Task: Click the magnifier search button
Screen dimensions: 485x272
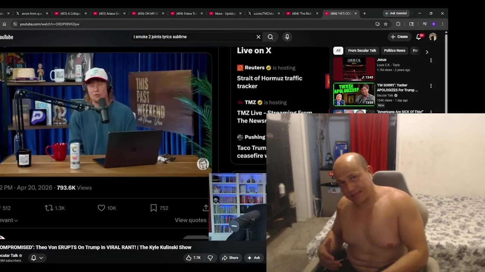Action: (x=270, y=37)
